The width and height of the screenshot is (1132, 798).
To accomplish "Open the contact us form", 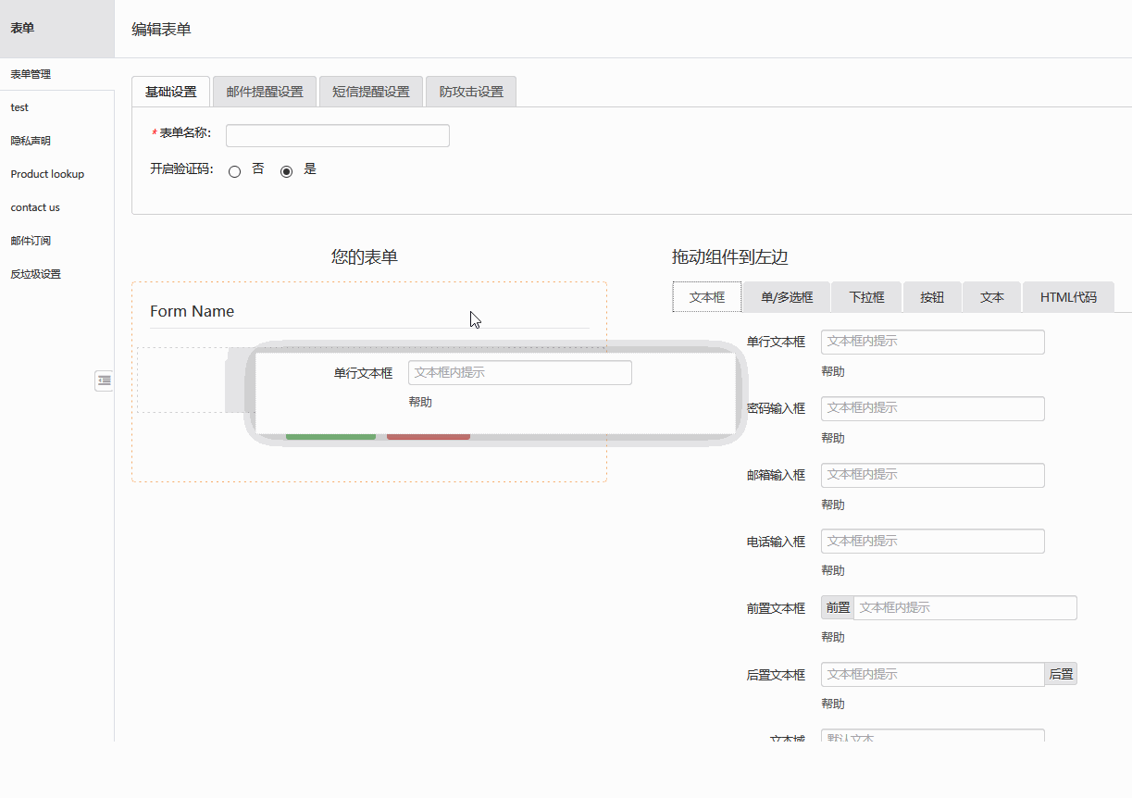I will pyautogui.click(x=35, y=207).
